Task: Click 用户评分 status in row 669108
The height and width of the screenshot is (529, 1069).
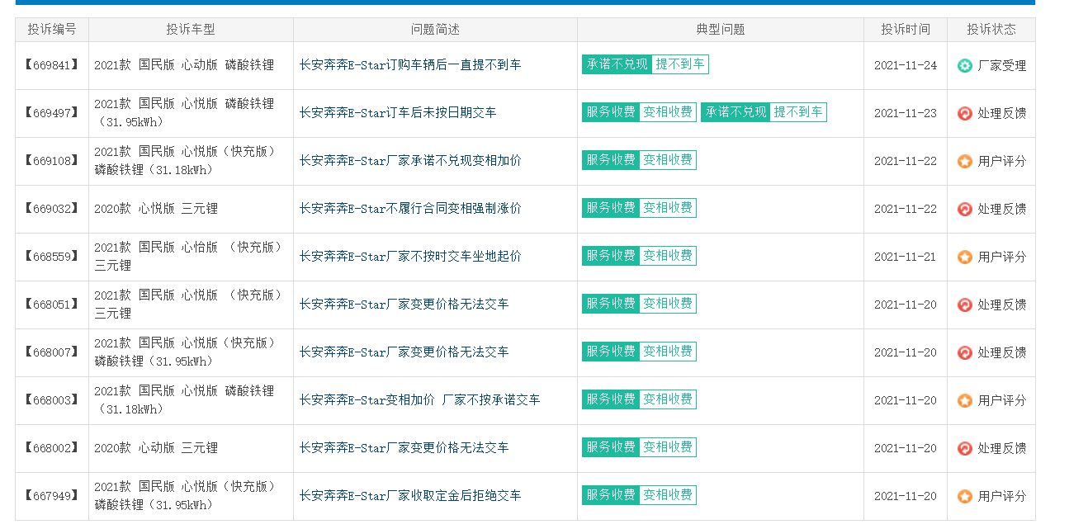Action: click(1002, 161)
